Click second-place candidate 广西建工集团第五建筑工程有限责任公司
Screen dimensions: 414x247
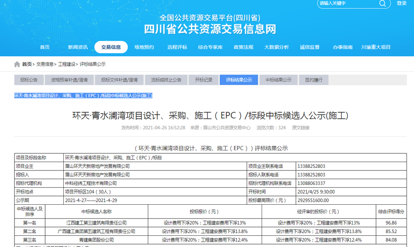(x=96, y=231)
